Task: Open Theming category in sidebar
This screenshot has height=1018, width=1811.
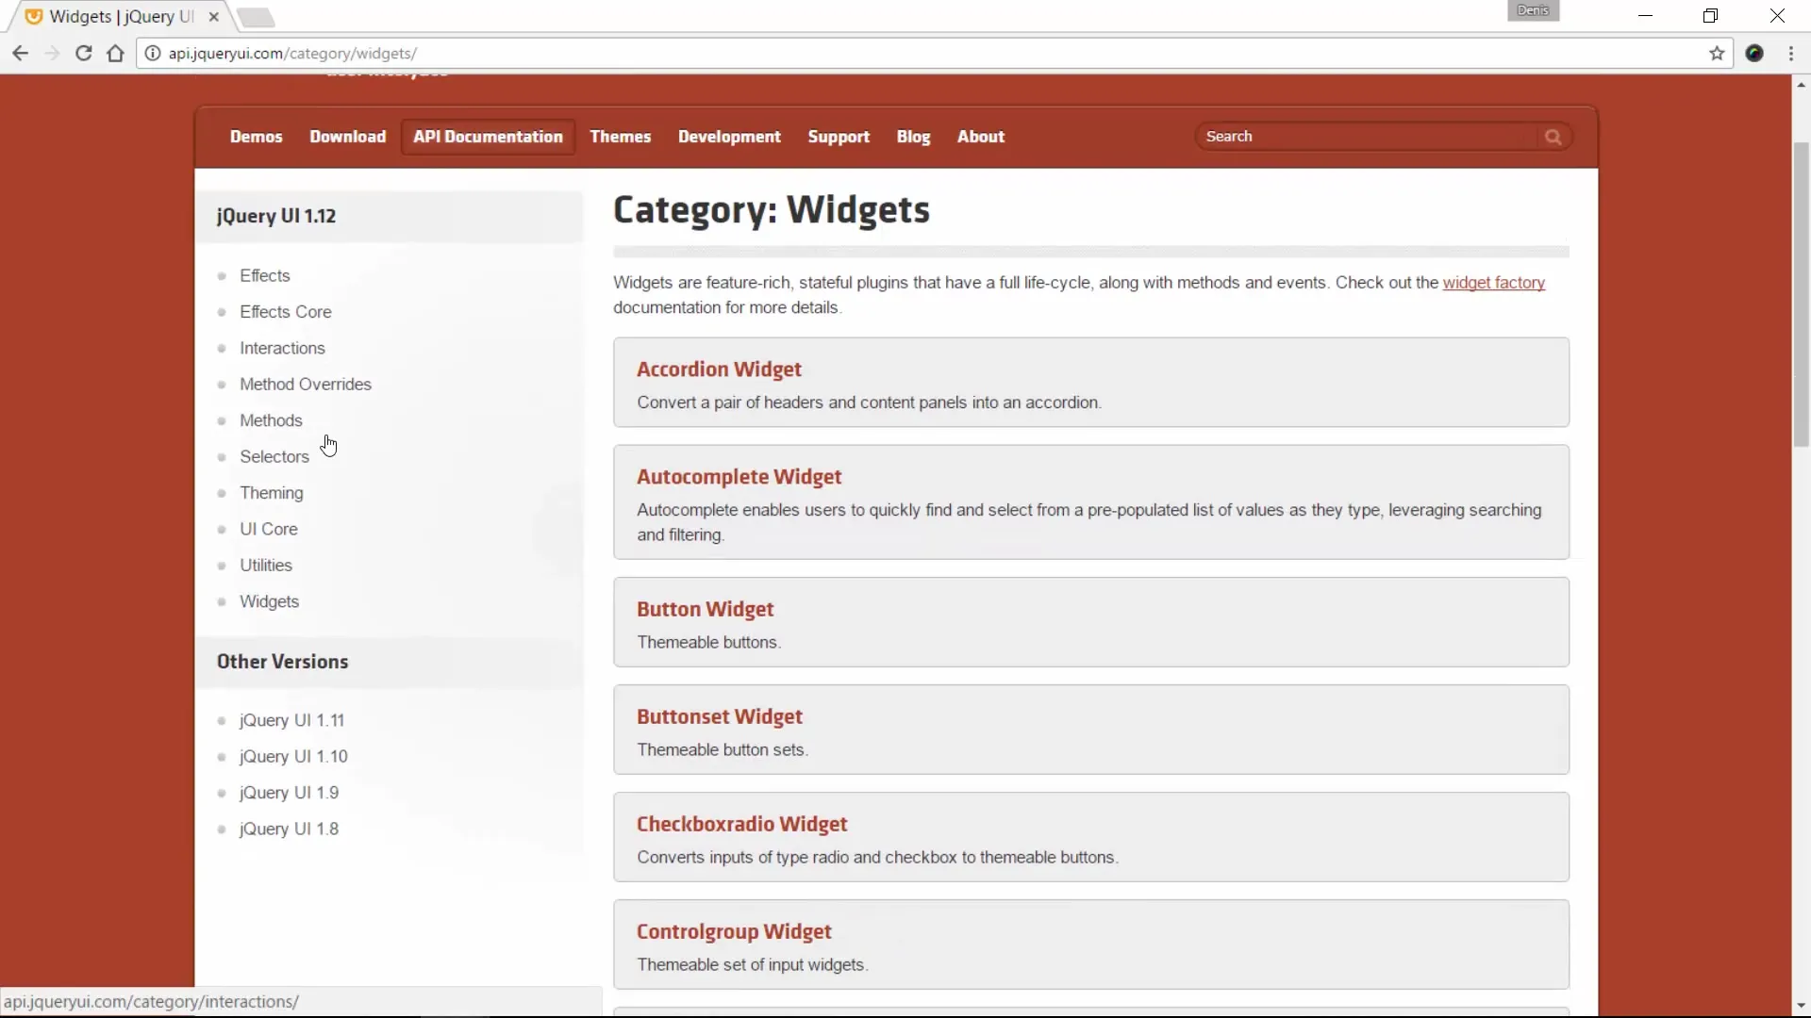Action: click(x=271, y=493)
